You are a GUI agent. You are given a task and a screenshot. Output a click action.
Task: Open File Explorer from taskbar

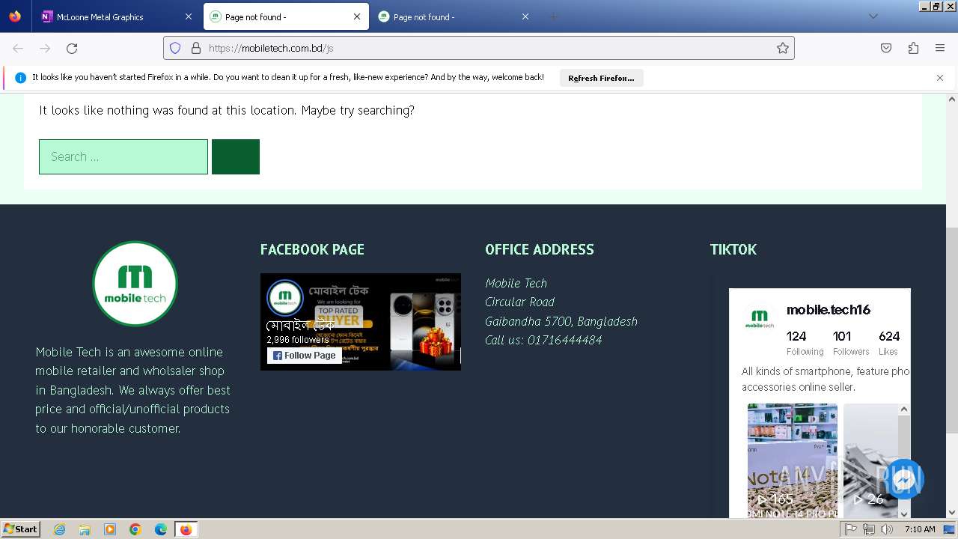85,529
